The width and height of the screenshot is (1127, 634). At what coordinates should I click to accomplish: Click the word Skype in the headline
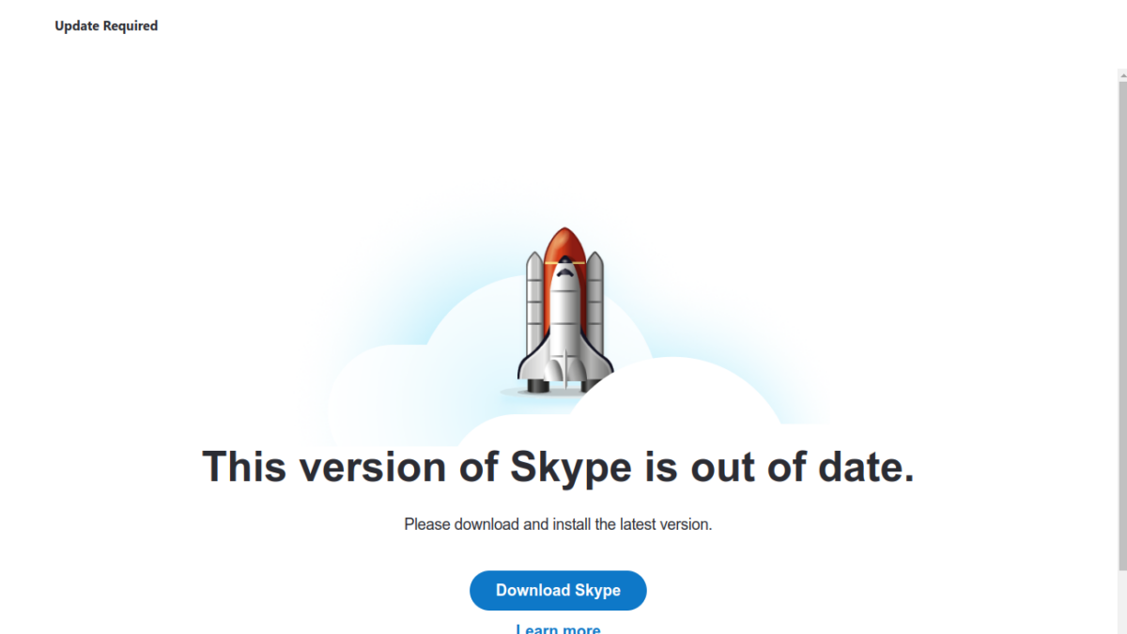coord(570,467)
